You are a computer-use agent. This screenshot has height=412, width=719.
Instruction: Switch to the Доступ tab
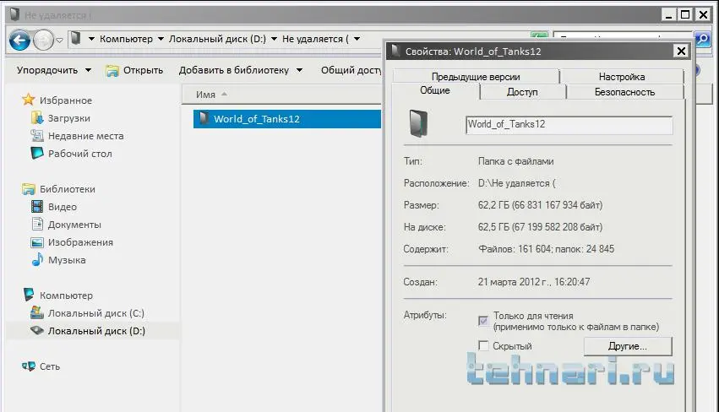pos(522,92)
